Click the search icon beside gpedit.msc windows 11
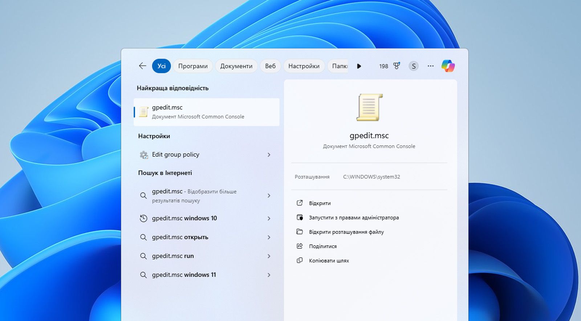The height and width of the screenshot is (321, 581). 143,275
